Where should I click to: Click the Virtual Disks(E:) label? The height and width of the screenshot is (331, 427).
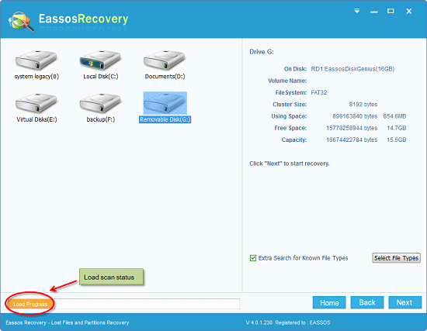pyautogui.click(x=36, y=119)
